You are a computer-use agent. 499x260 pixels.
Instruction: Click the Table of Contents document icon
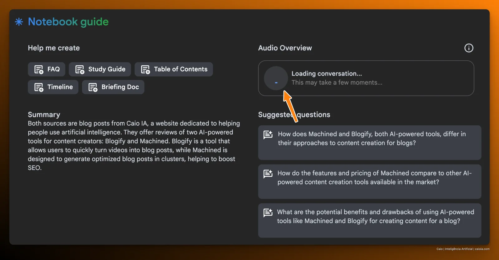(145, 69)
